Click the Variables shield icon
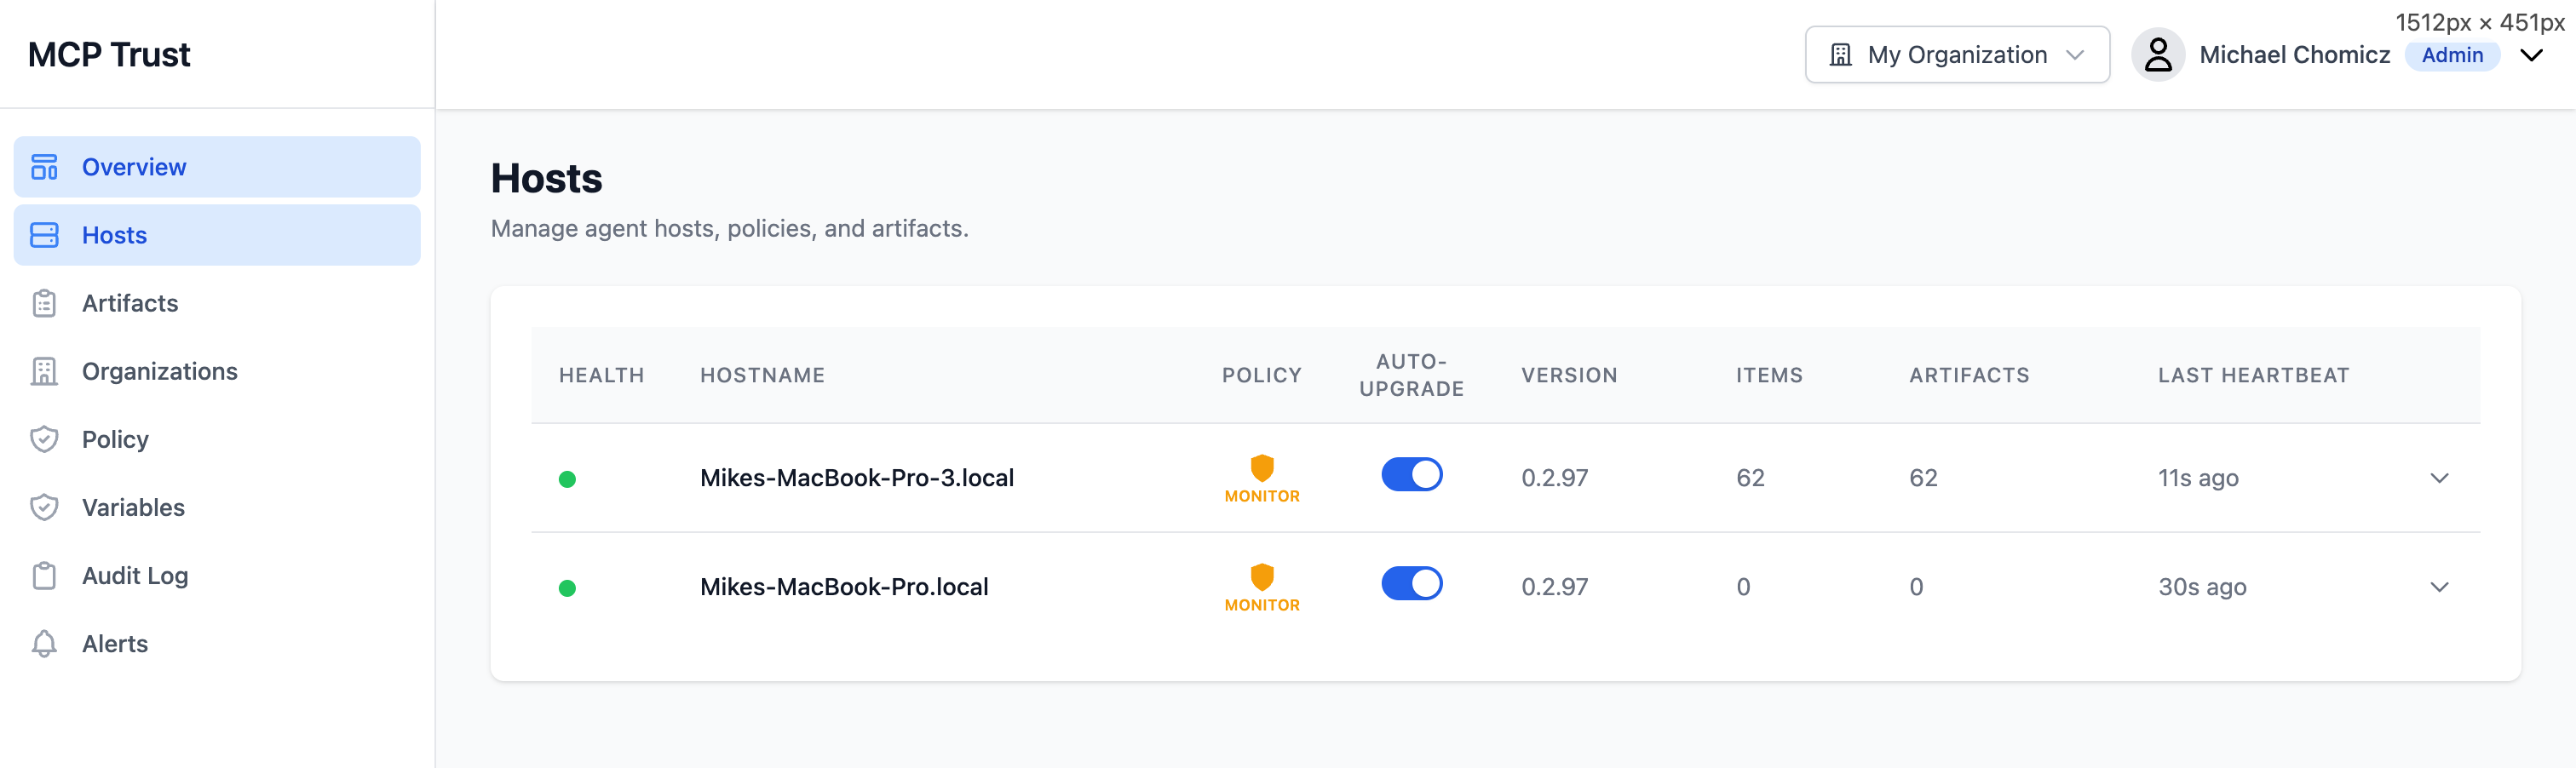The image size is (2576, 768). 44,507
